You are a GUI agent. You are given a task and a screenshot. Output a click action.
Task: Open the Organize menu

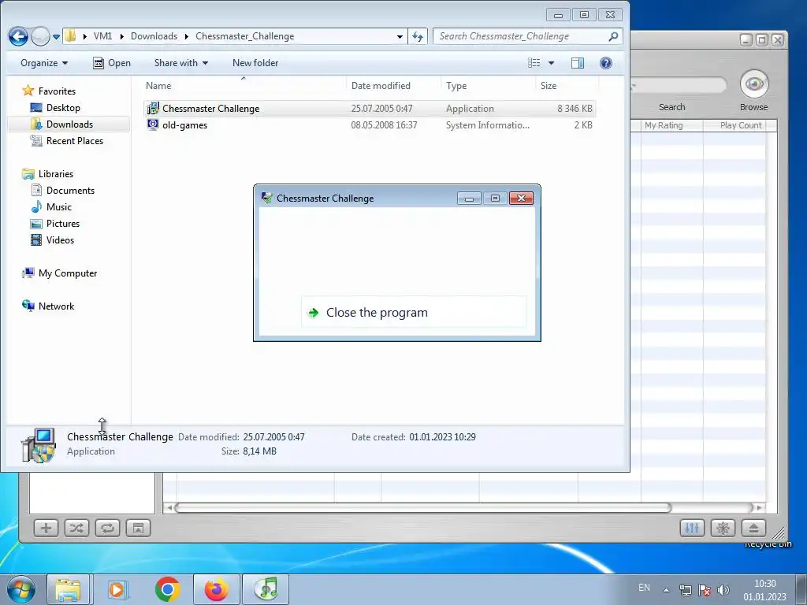tap(44, 63)
